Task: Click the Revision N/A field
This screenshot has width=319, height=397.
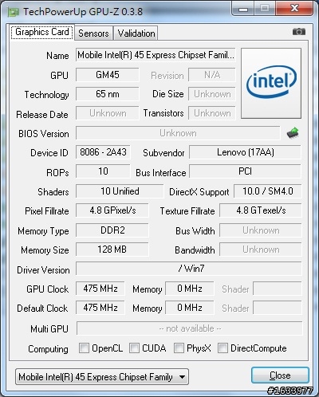Action: coord(212,75)
